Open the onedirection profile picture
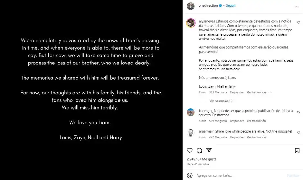 pos(191,6)
